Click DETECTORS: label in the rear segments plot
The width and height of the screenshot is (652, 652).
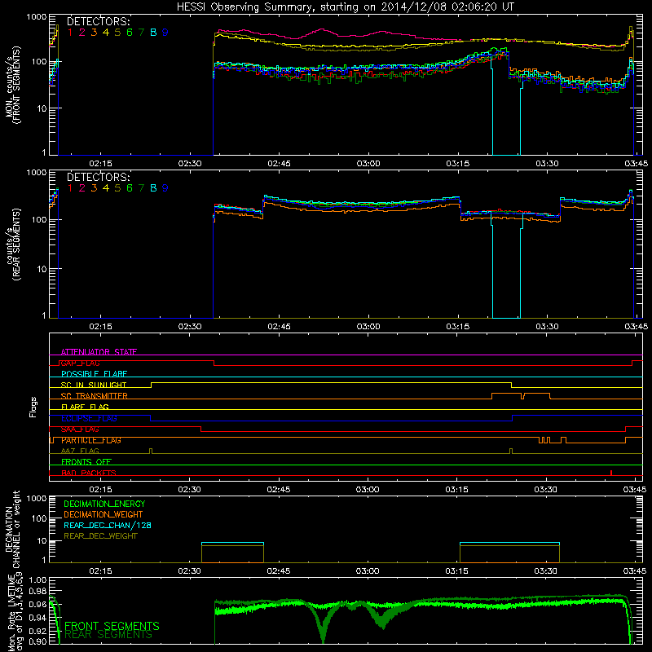(98, 177)
